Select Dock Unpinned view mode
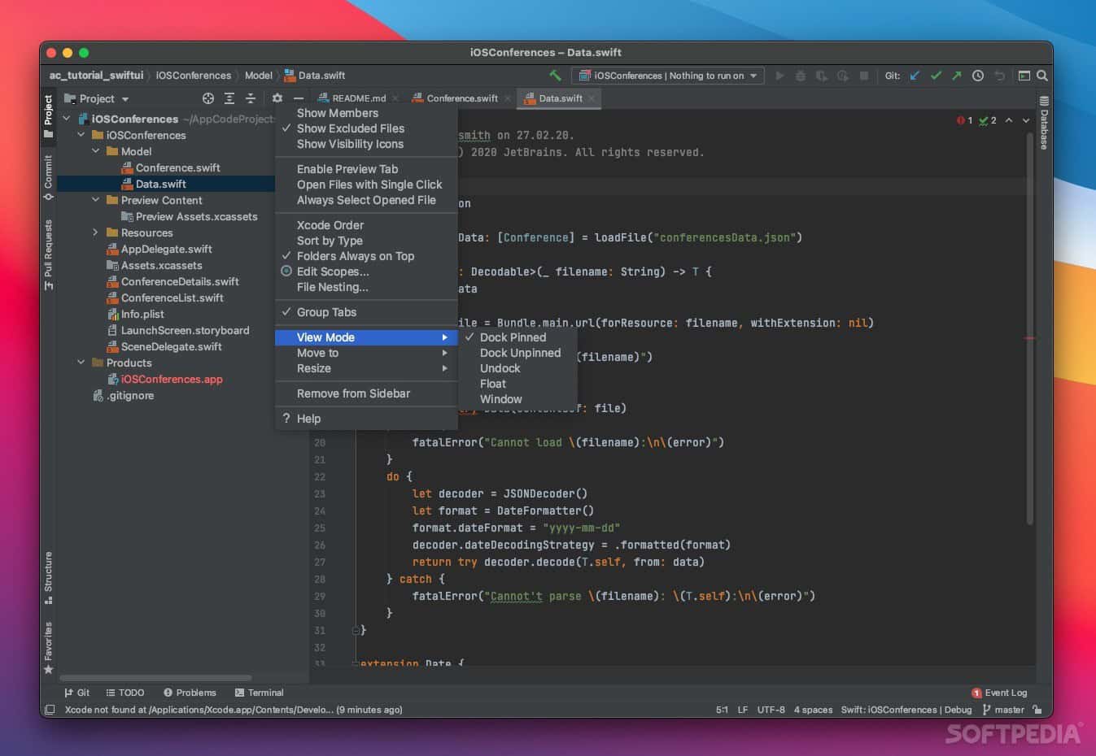This screenshot has width=1096, height=756. coord(520,353)
